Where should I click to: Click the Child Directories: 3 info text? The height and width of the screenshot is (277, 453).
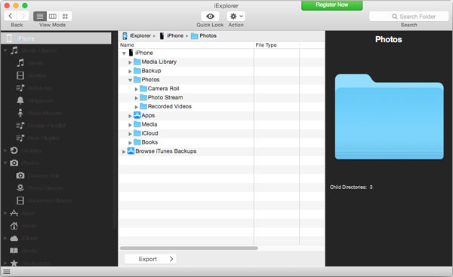[351, 187]
